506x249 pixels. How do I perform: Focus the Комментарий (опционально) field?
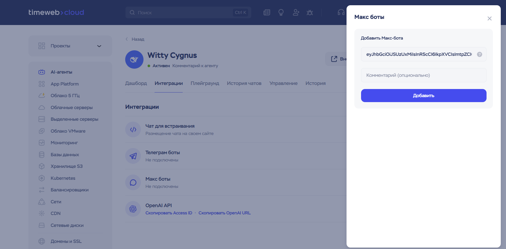[x=424, y=75]
